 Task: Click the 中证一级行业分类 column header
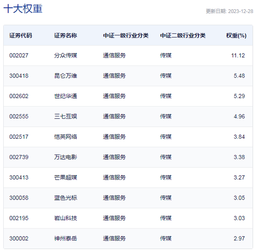[x=126, y=35]
